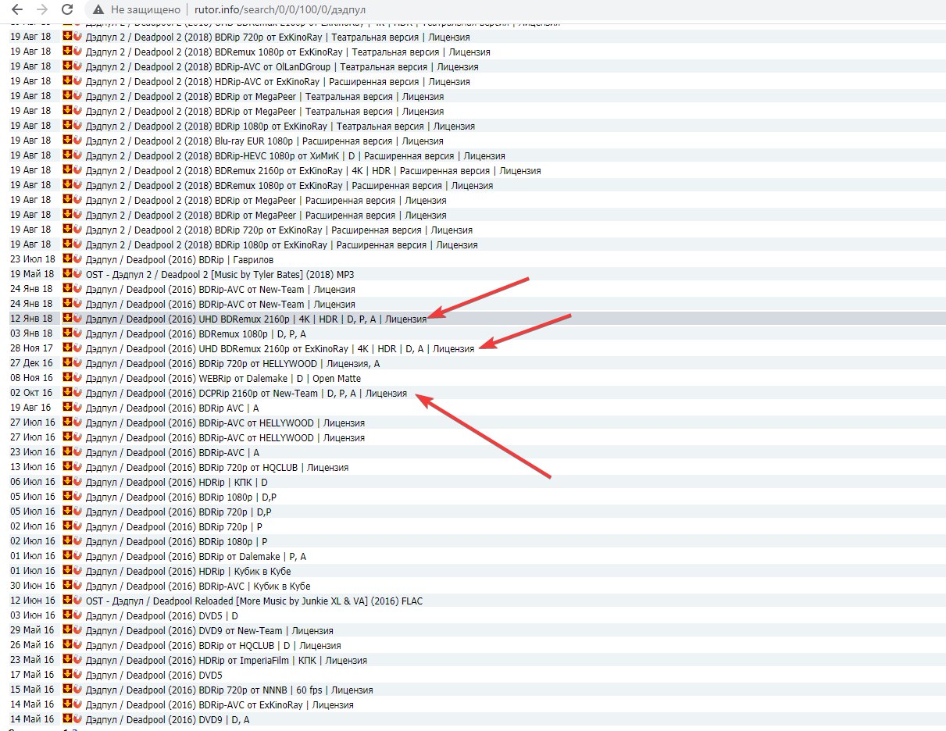Click magnet icon for DCPRip 2160p от New-Team
This screenshot has width=946, height=731.
(77, 393)
